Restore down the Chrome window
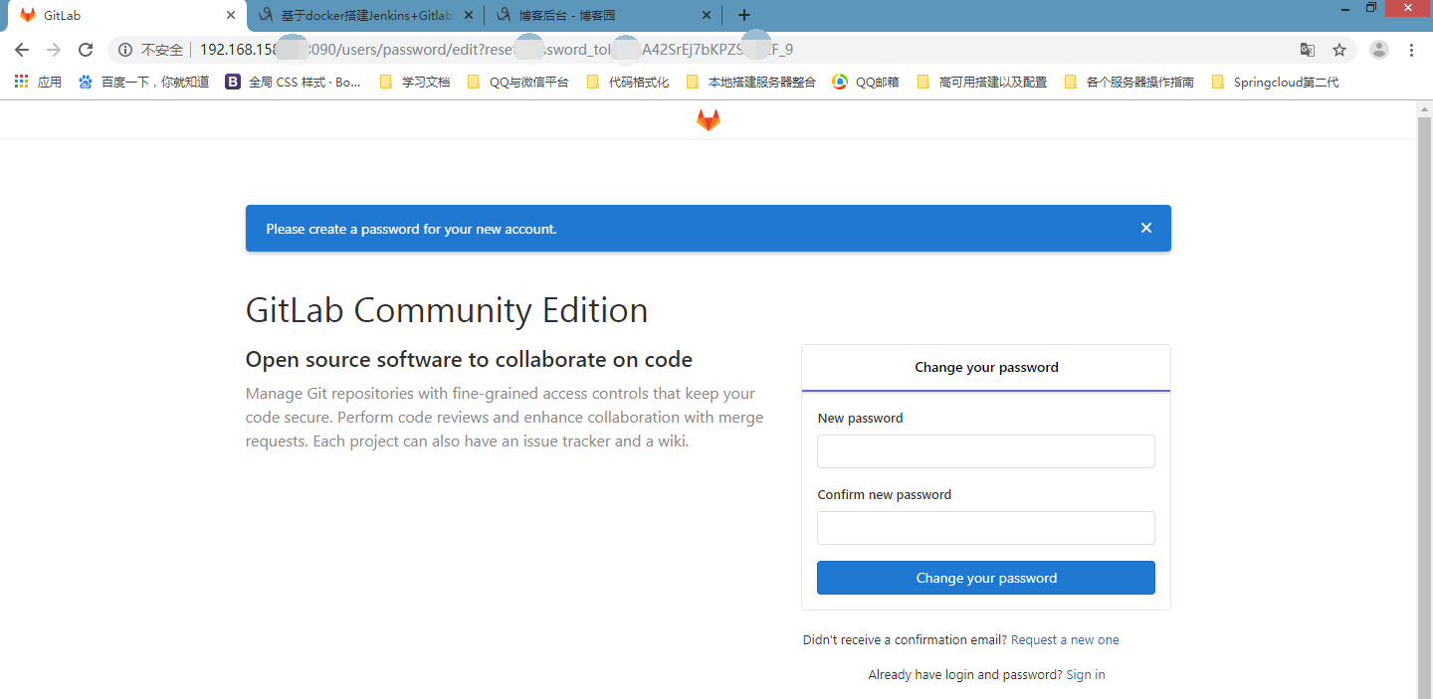Viewport: 1433px width, 699px height. [1371, 7]
